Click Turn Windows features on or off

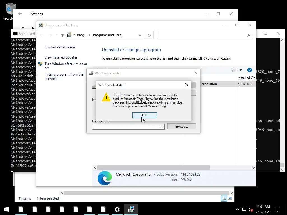(x=66, y=66)
